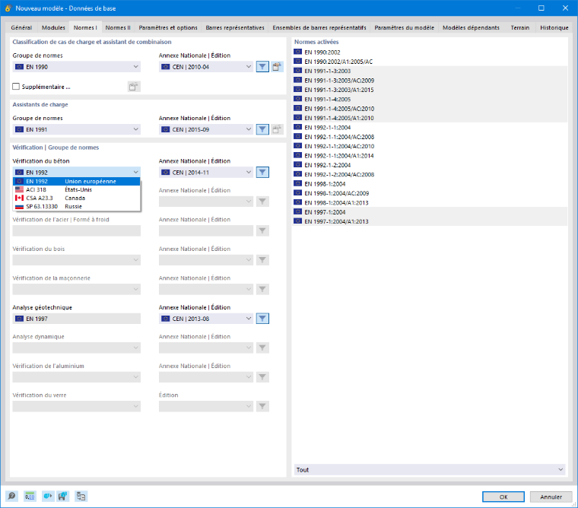This screenshot has height=508, width=578.
Task: Select CSA A23.3 Canada option
Action: pyautogui.click(x=77, y=198)
